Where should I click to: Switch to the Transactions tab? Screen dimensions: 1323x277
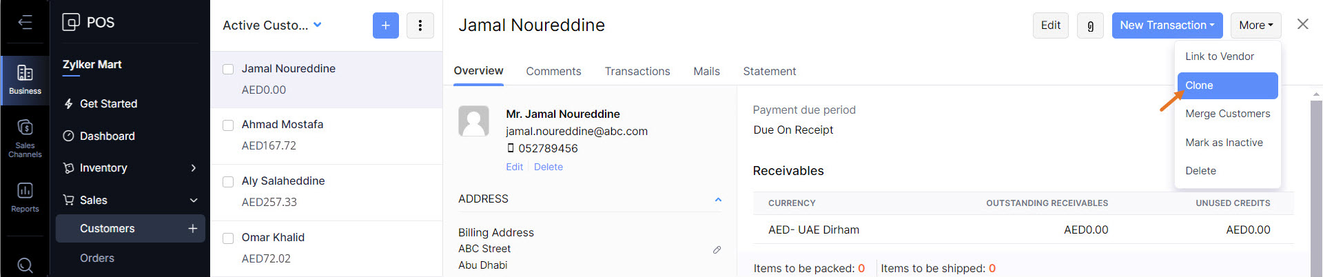pyautogui.click(x=637, y=71)
